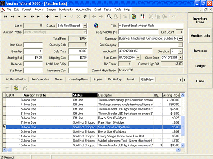213x159 pixels.
Task: Click the paste icon in toolbar
Action: (x=164, y=17)
